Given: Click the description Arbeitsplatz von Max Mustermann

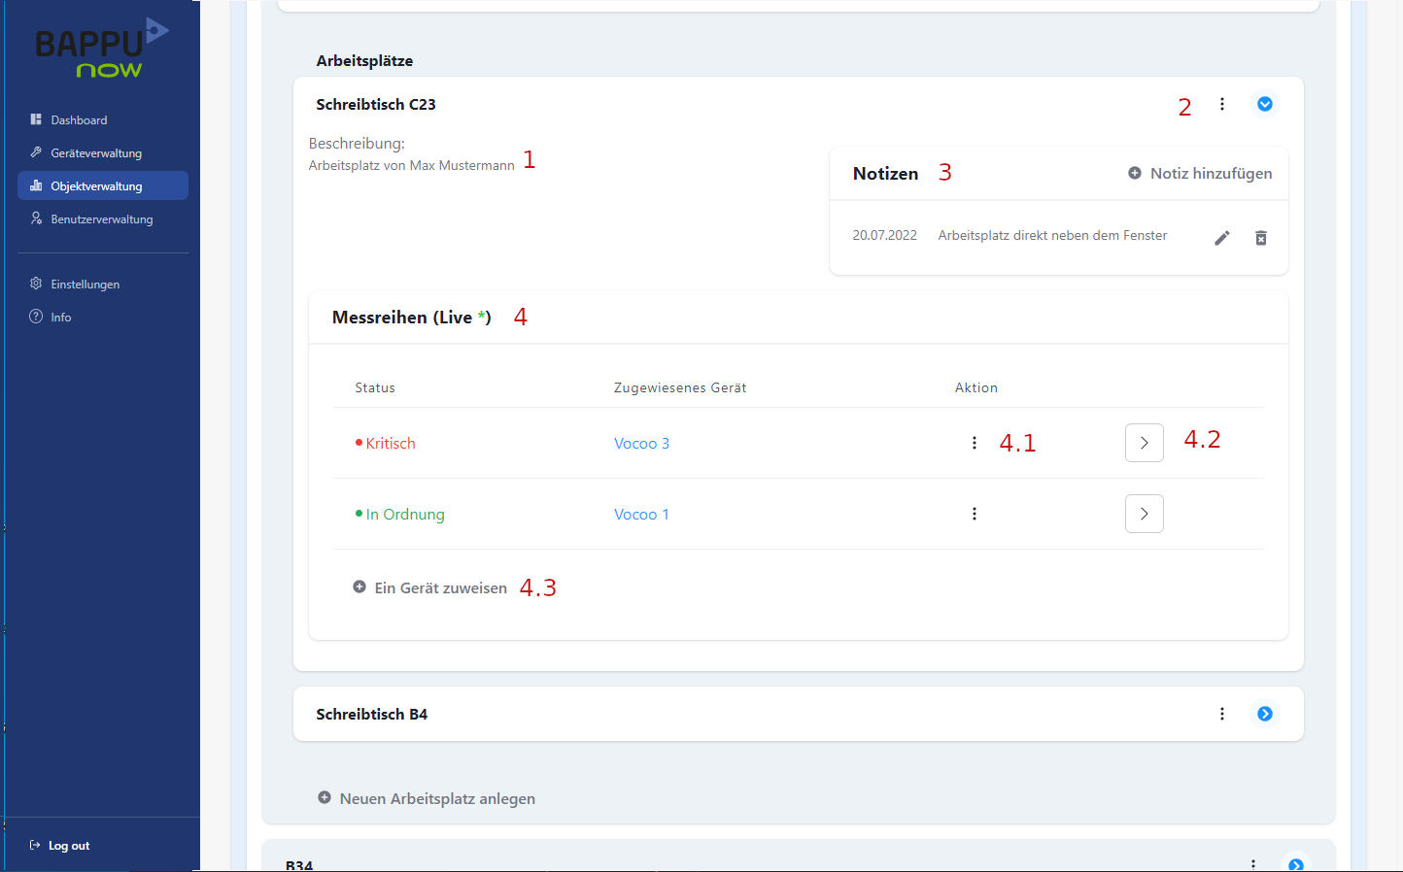Looking at the screenshot, I should point(412,165).
